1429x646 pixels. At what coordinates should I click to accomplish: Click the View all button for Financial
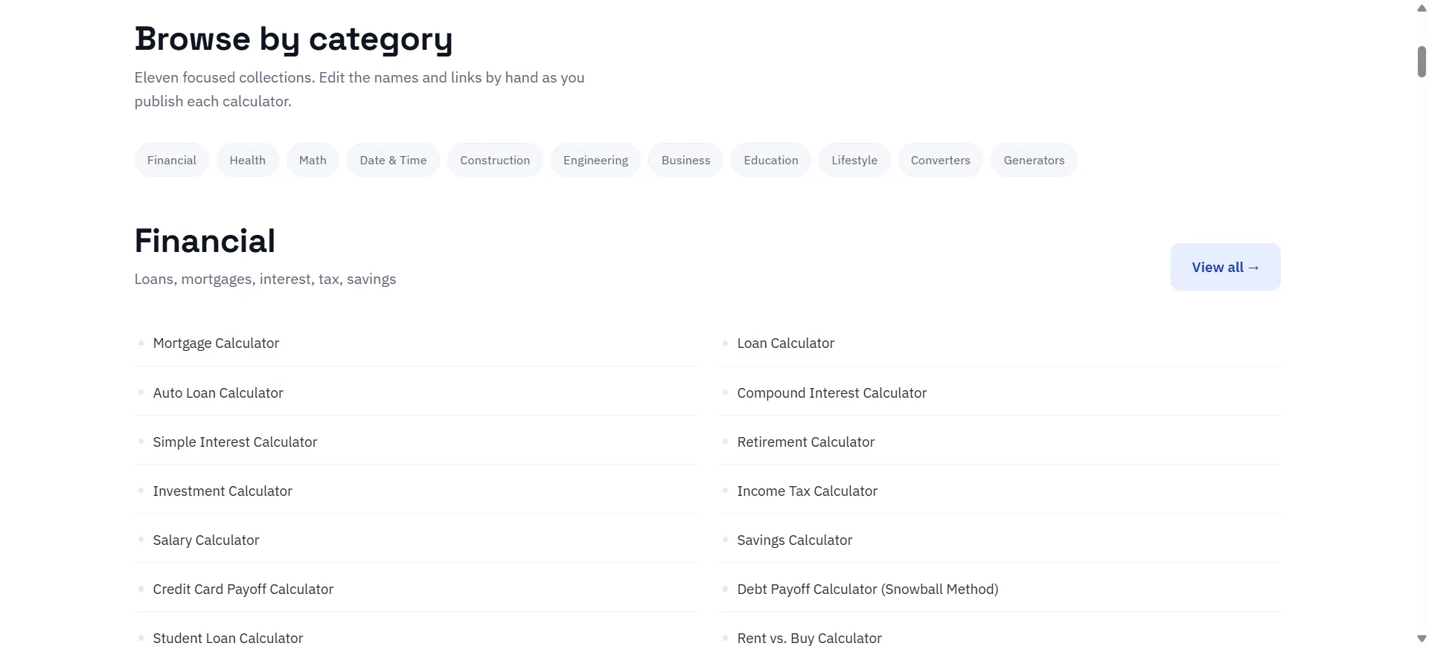coord(1225,267)
